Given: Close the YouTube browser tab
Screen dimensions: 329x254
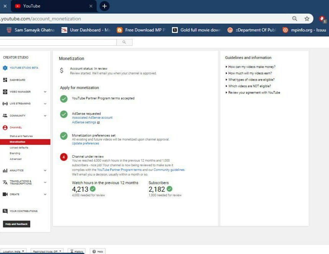Looking at the screenshot, I should point(91,6).
